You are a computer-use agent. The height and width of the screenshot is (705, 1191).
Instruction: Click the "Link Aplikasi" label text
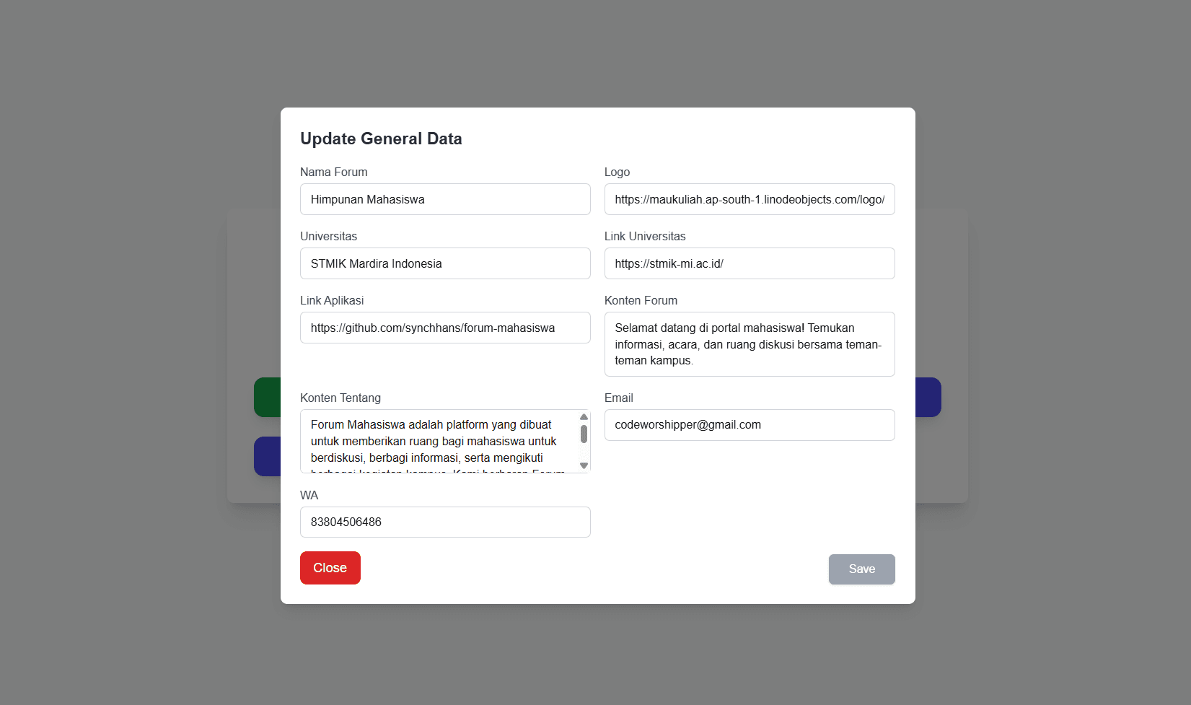[332, 300]
